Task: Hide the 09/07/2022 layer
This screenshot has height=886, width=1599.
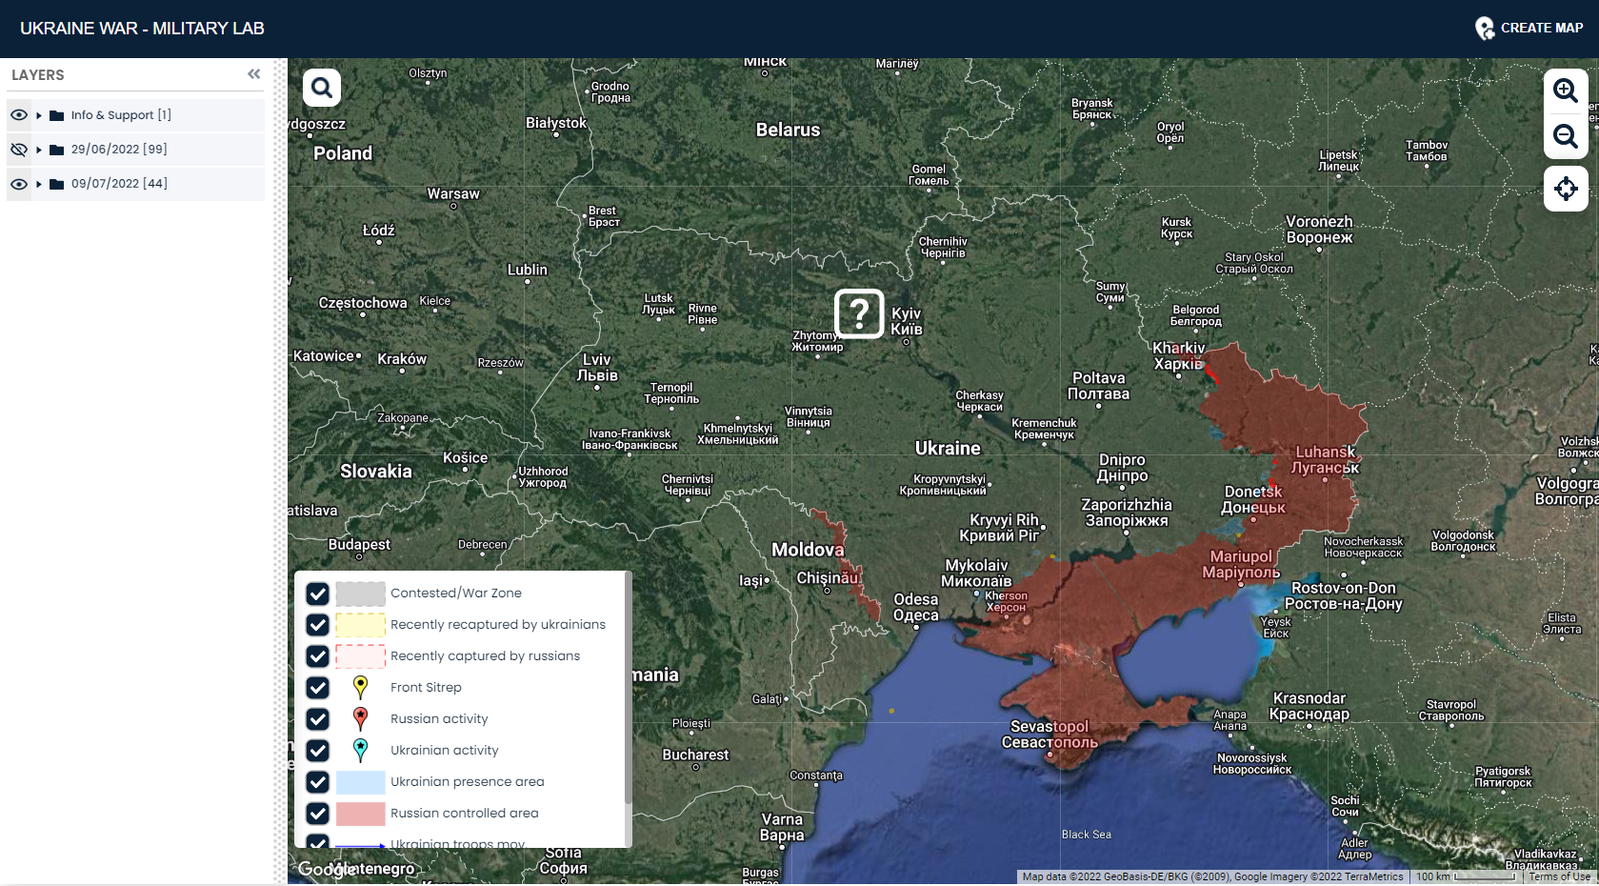Action: [19, 184]
